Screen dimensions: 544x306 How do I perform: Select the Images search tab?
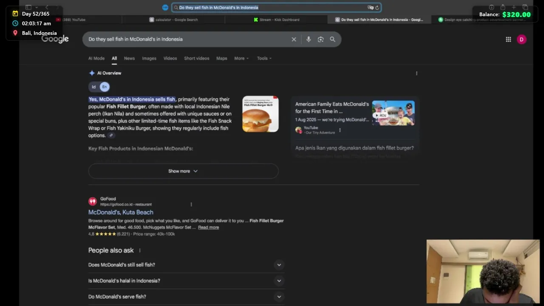tap(149, 58)
